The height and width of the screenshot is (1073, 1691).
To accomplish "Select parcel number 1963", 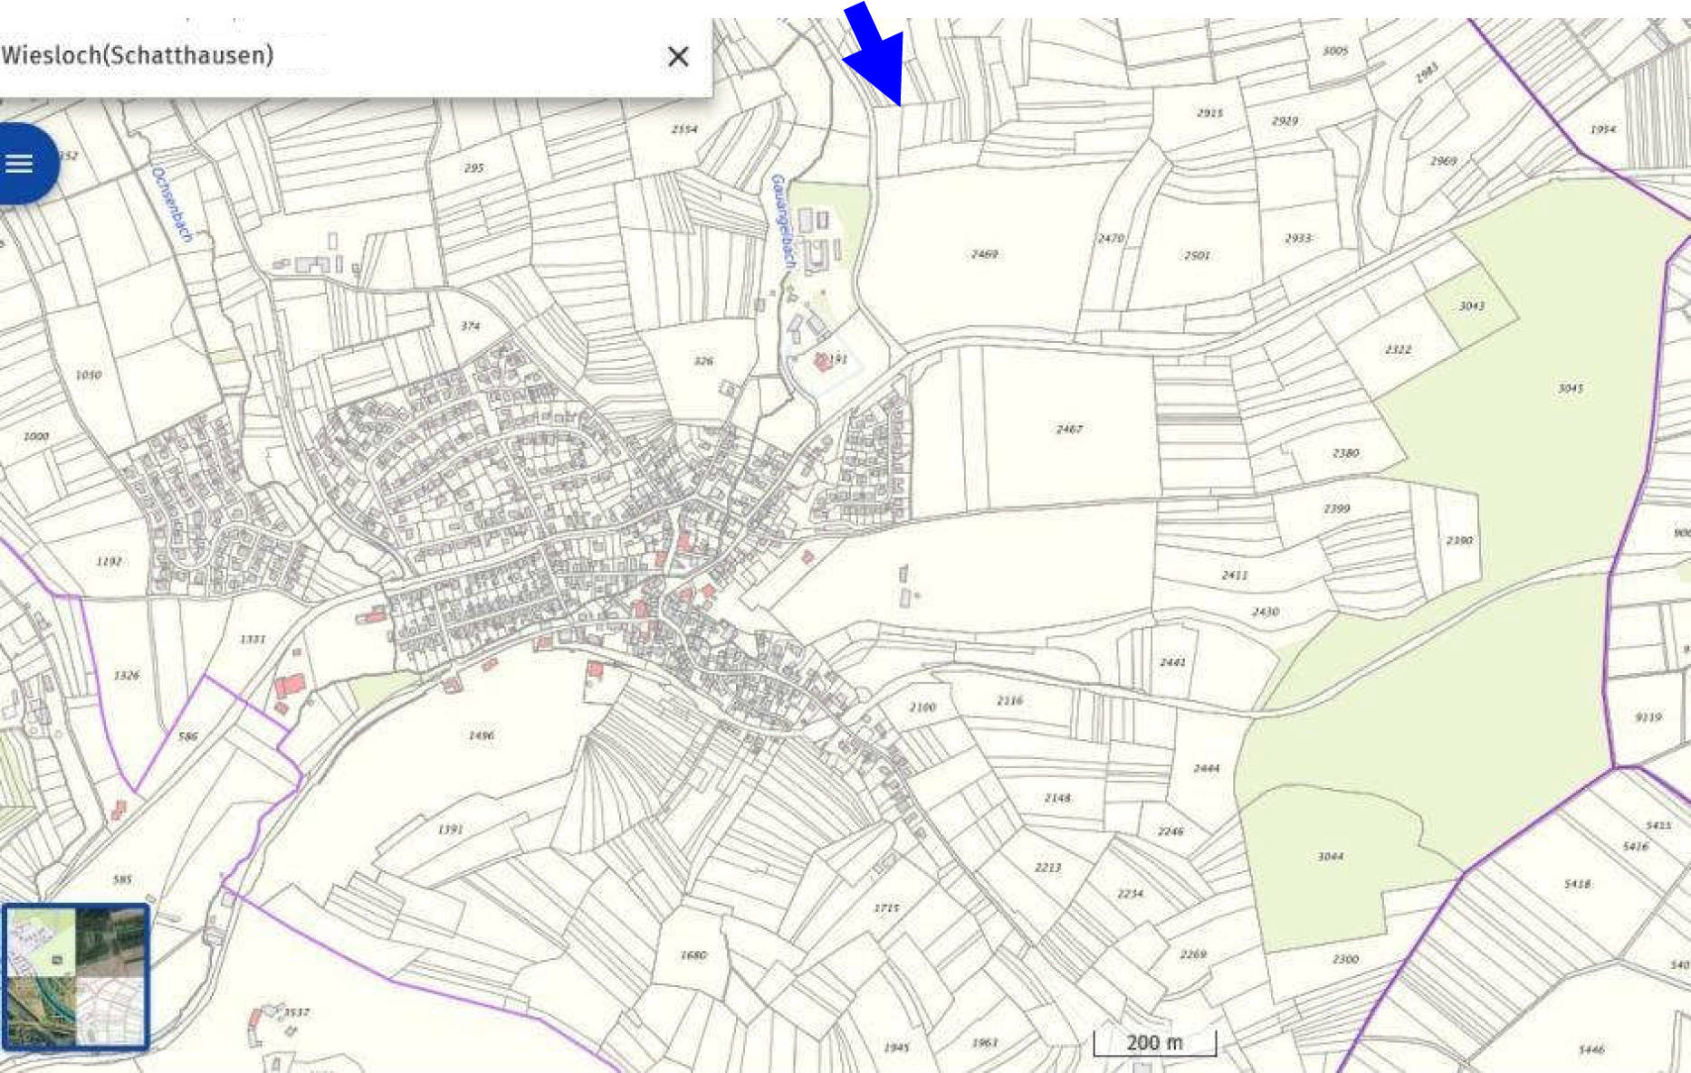I will [x=984, y=1042].
